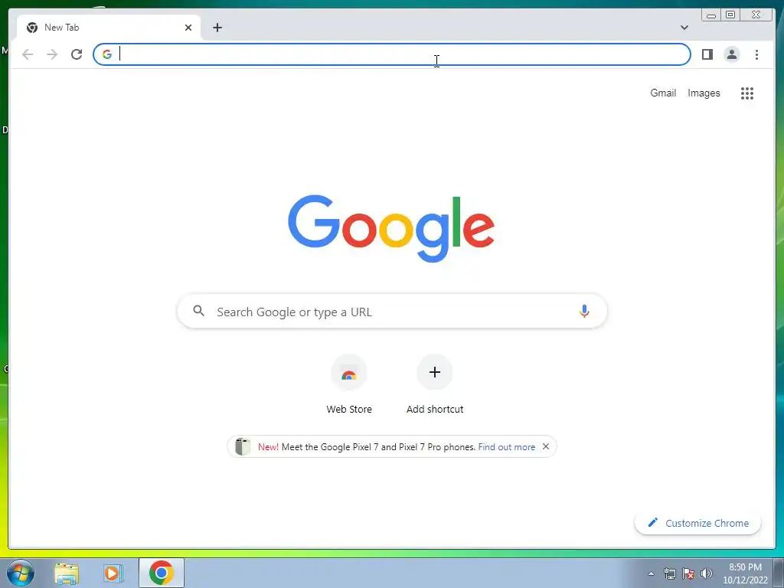Open a new tab with plus button
The image size is (784, 588).
217,28
